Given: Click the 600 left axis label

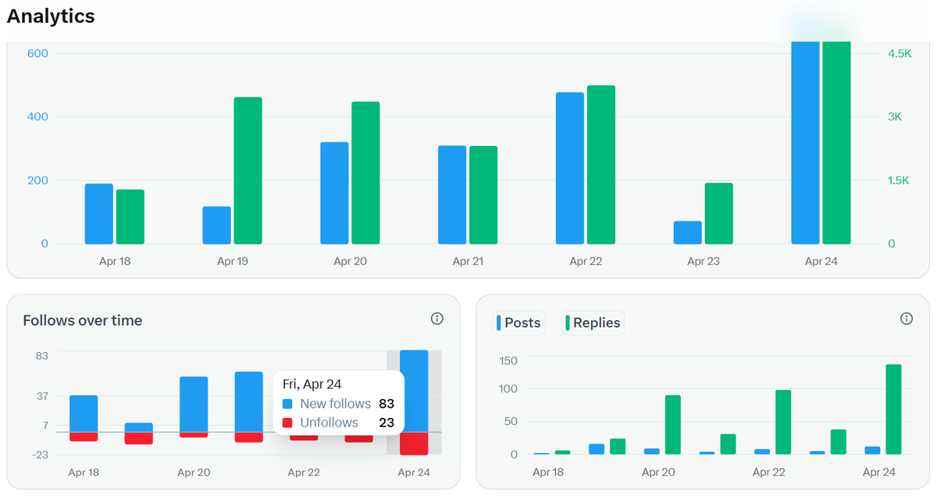Looking at the screenshot, I should (39, 53).
